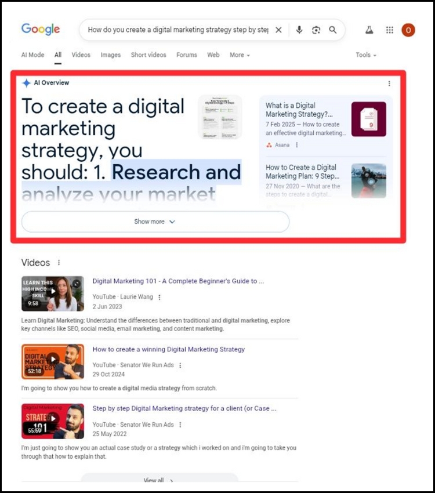Expand AI Overview with Show more
The width and height of the screenshot is (435, 493).
pos(155,222)
